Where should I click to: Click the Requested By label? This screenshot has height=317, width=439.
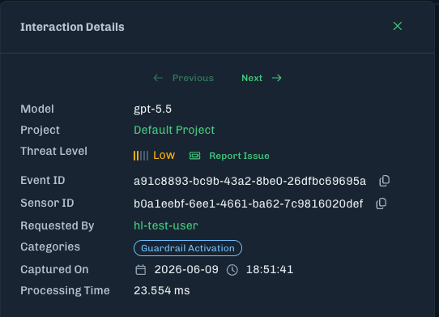pyautogui.click(x=58, y=225)
